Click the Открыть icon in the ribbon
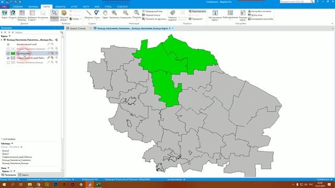 13,13
